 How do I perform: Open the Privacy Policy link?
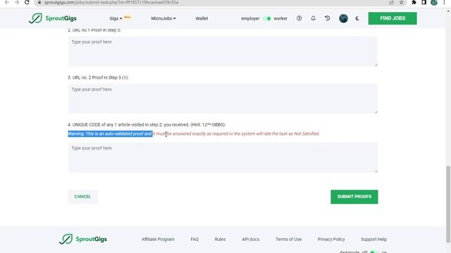coord(331,239)
